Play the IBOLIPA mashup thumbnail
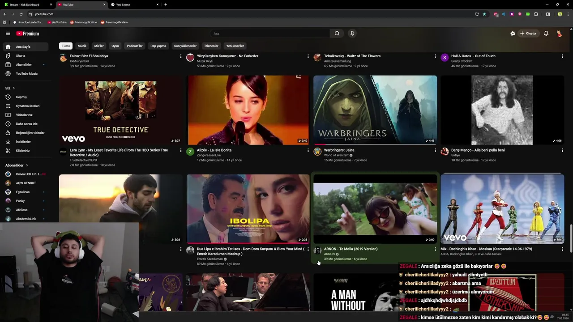The width and height of the screenshot is (573, 322). 248,209
